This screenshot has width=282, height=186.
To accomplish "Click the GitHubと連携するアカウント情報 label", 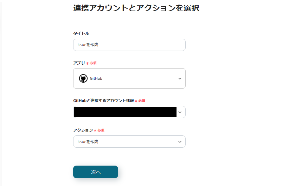I will (103, 101).
